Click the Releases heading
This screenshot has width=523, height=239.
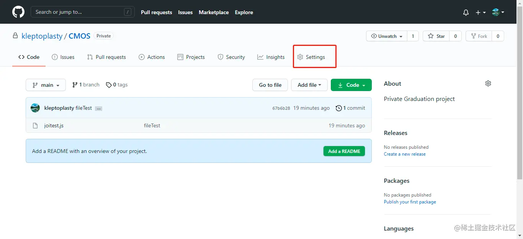[x=396, y=133]
